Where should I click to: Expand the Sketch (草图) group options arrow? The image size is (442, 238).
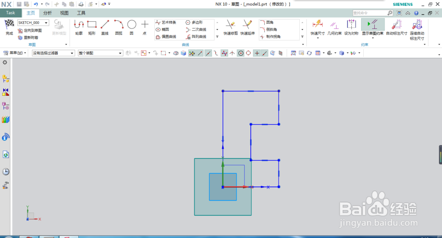click(x=66, y=45)
